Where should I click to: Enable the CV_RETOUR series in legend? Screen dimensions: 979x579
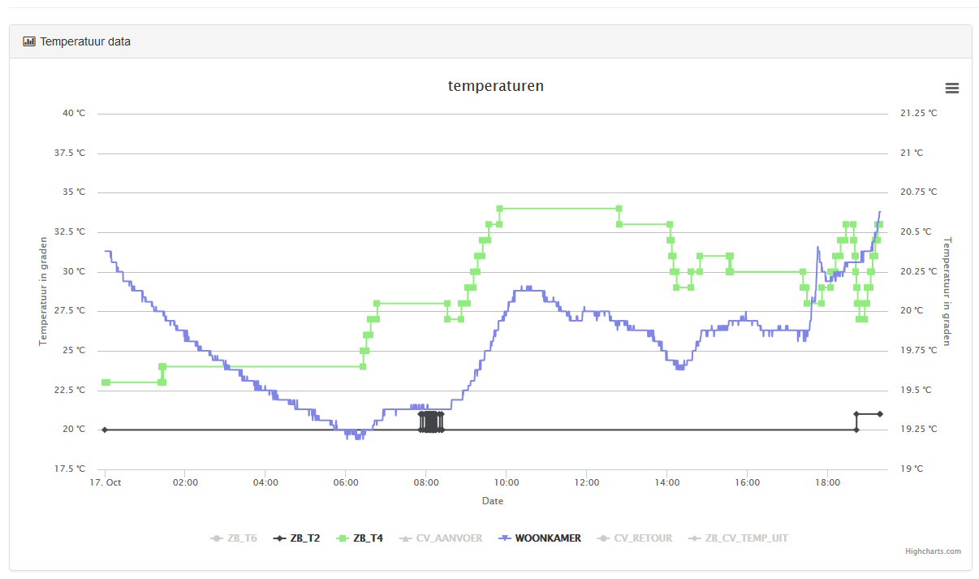[643, 538]
